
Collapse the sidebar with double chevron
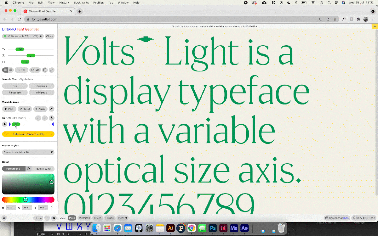click(4, 218)
